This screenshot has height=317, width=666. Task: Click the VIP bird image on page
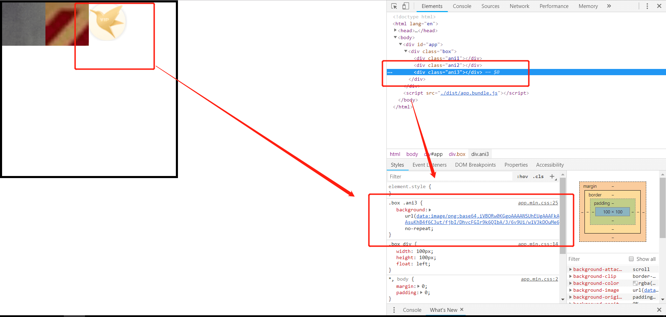[x=108, y=23]
